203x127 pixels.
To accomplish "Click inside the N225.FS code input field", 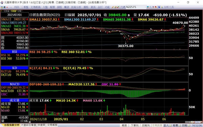I will point(135,7).
